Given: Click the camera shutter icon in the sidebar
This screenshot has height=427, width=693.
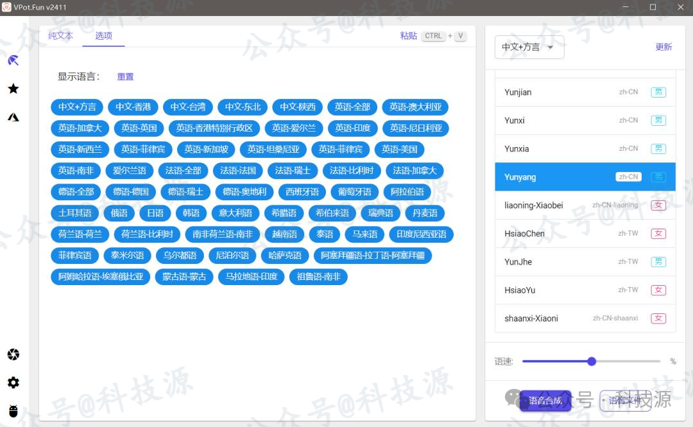Looking at the screenshot, I should (13, 354).
